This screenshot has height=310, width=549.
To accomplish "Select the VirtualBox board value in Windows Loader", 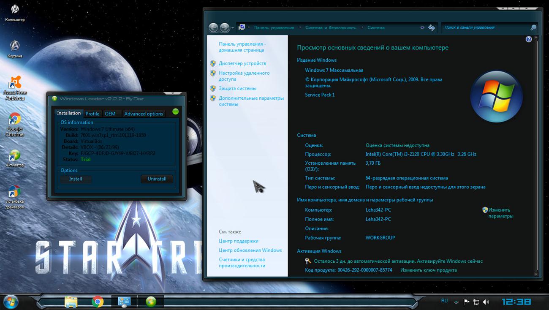I will tap(92, 141).
